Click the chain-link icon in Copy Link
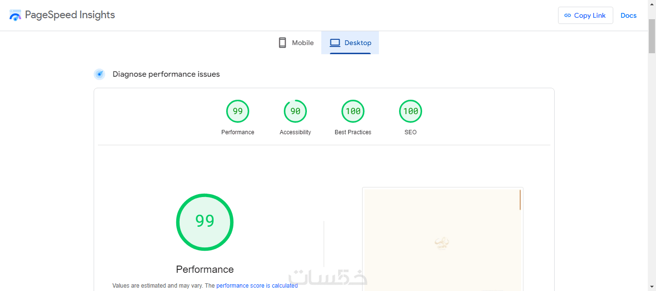Viewport: 656px width, 291px height. [568, 15]
